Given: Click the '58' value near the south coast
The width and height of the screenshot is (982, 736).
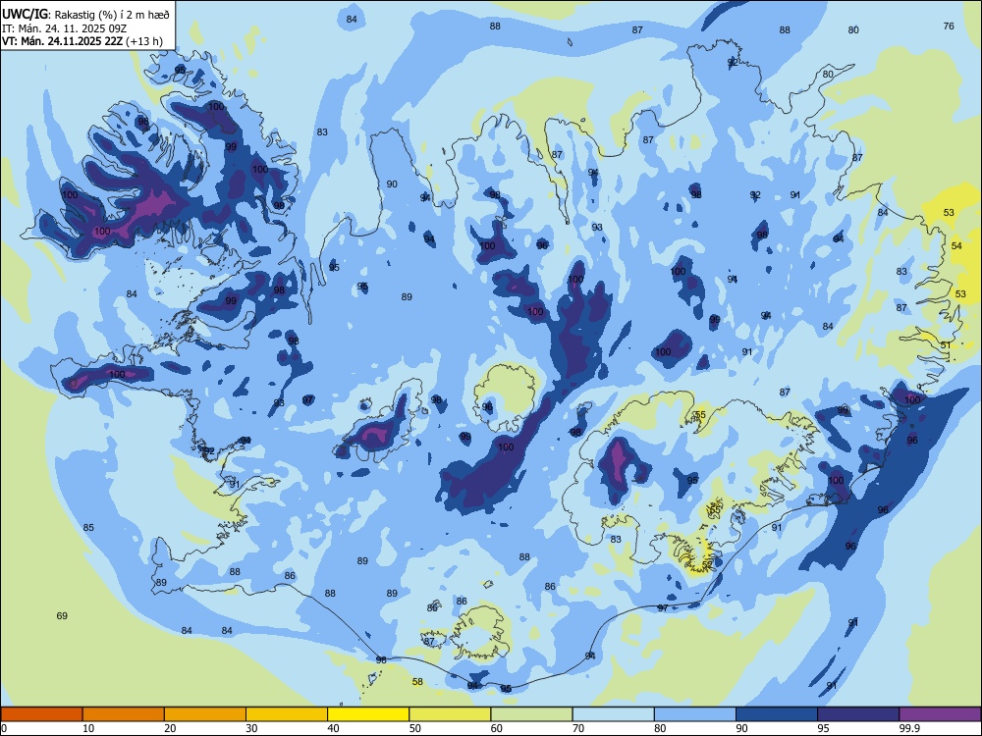Looking at the screenshot, I should (417, 682).
